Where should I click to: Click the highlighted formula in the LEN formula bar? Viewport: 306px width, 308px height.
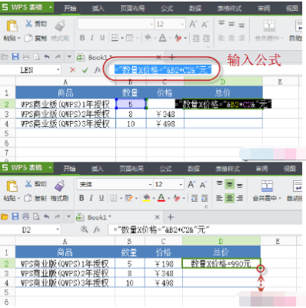pyautogui.click(x=163, y=69)
